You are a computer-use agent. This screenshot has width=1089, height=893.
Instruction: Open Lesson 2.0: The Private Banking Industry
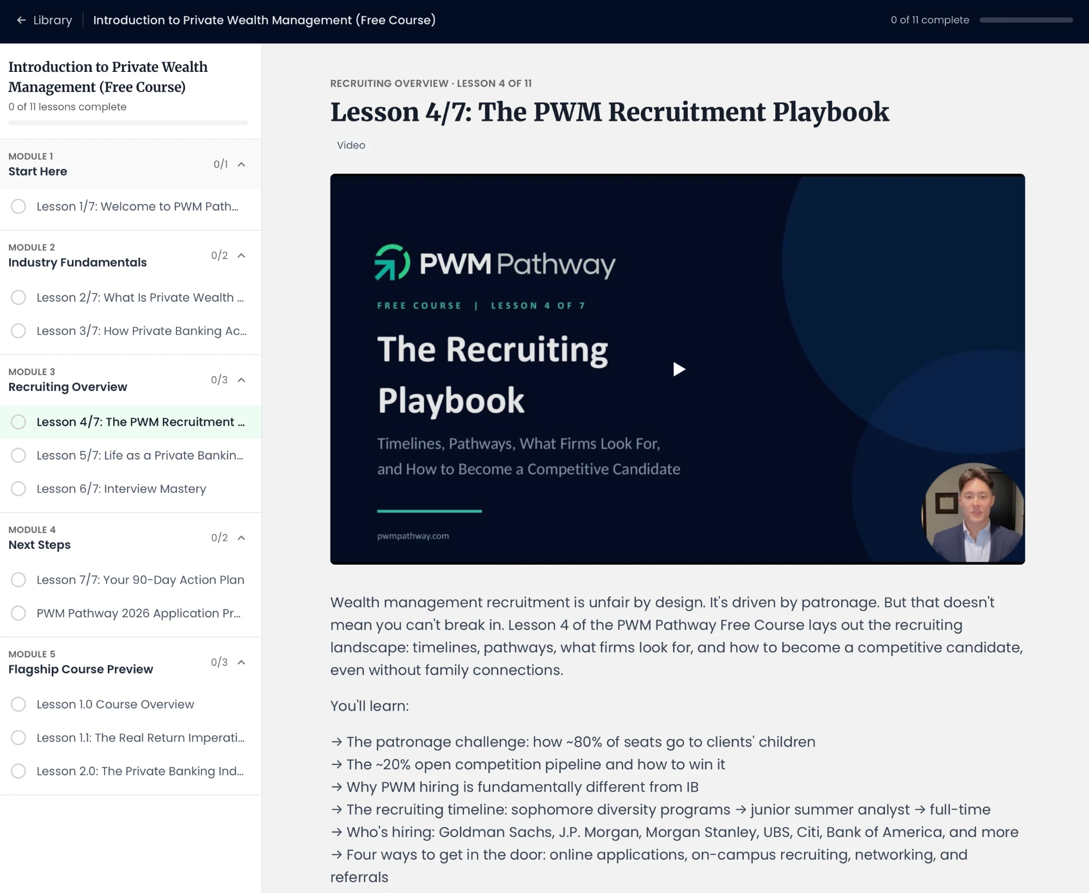pos(131,771)
